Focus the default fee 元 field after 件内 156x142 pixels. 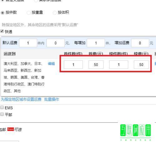56,43
